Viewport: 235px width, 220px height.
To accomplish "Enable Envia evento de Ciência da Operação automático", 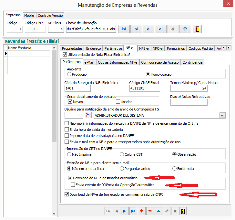I will 73,184.
